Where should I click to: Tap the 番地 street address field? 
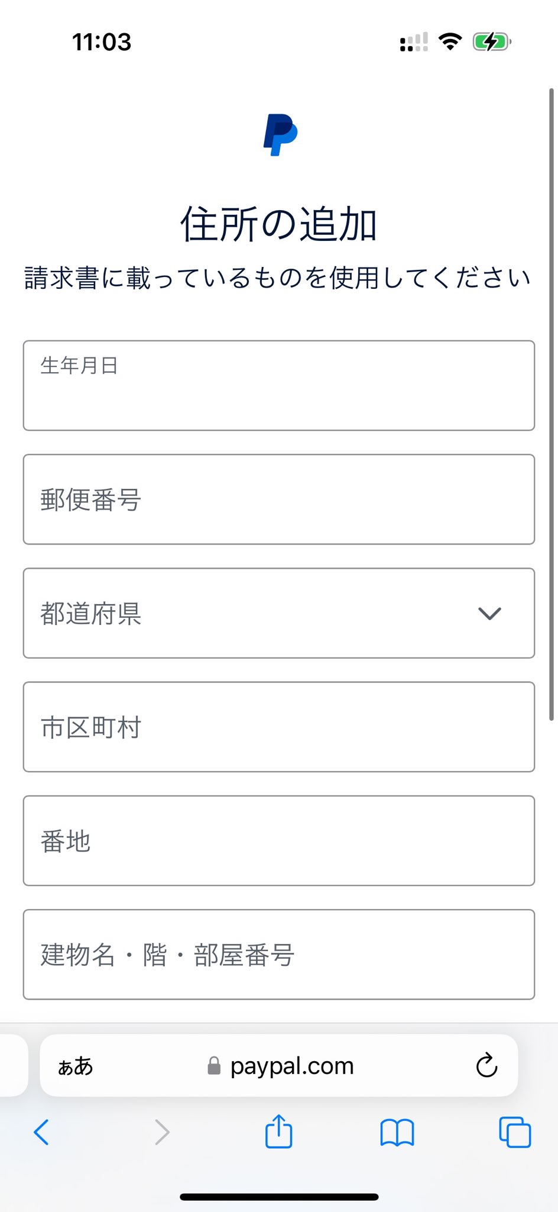279,841
